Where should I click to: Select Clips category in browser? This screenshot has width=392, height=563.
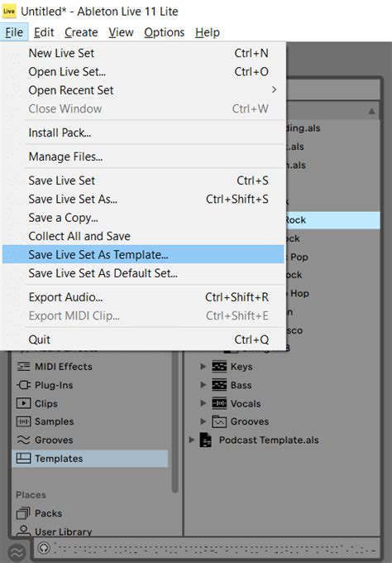89,403
